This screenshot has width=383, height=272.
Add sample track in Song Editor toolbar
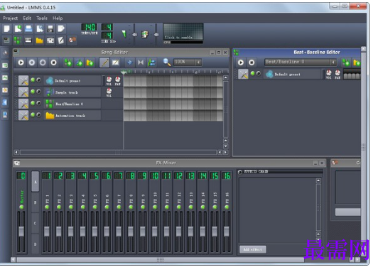click(x=80, y=62)
